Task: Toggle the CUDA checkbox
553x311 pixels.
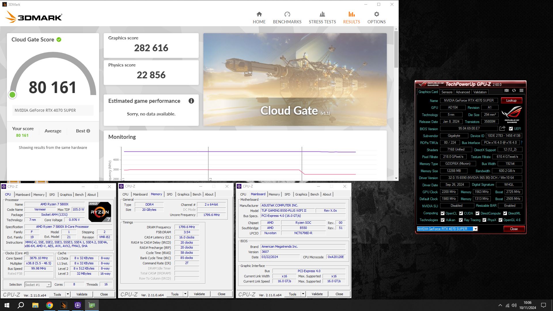Action: [x=461, y=213]
